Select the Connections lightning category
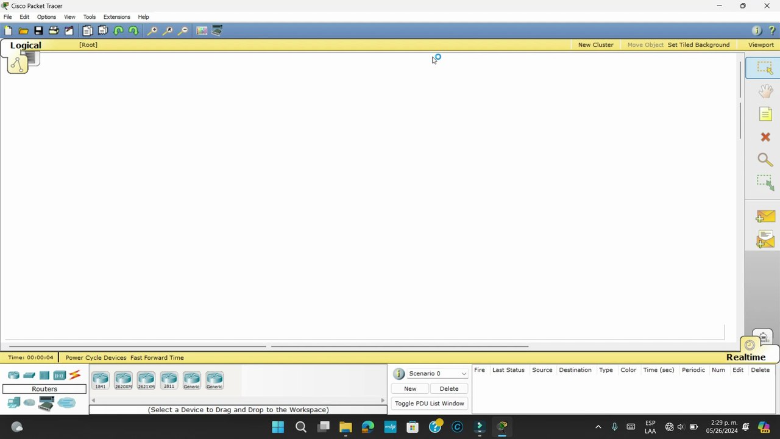The image size is (780, 439). click(75, 375)
